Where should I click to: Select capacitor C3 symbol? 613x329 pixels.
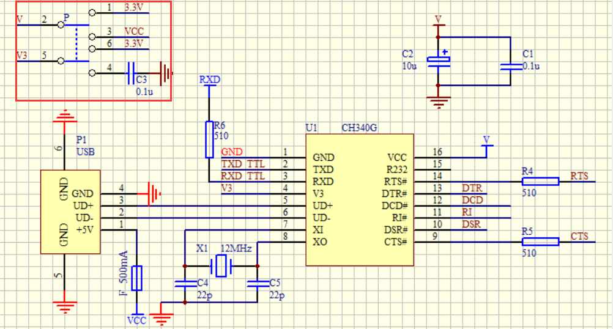pos(131,73)
